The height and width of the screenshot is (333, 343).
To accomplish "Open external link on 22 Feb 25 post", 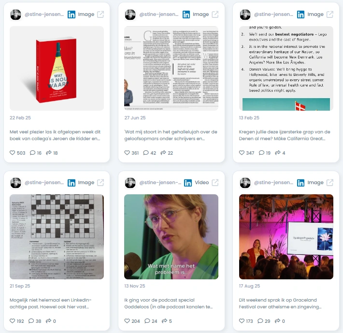I will pyautogui.click(x=100, y=14).
